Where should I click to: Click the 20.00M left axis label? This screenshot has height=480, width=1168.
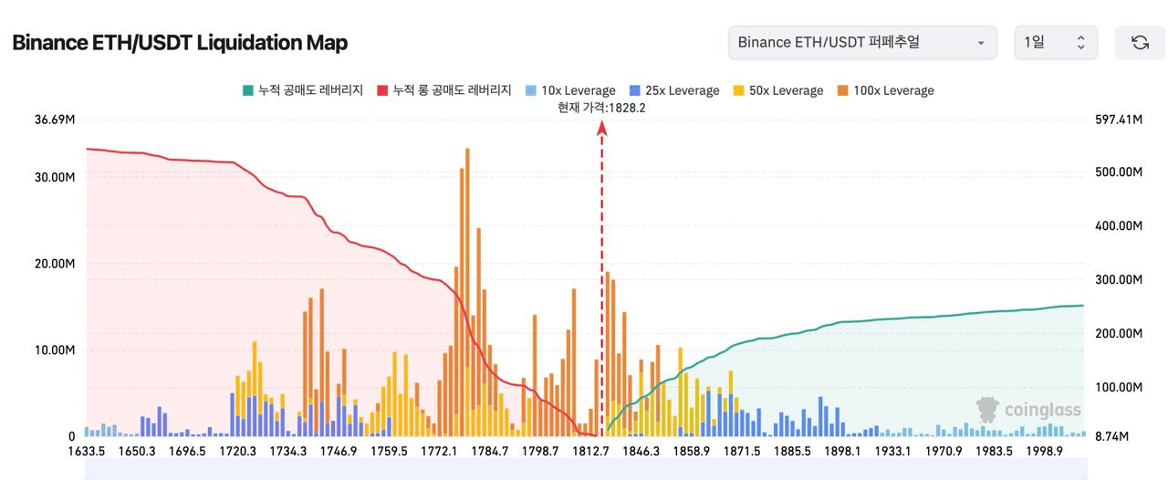pyautogui.click(x=54, y=264)
